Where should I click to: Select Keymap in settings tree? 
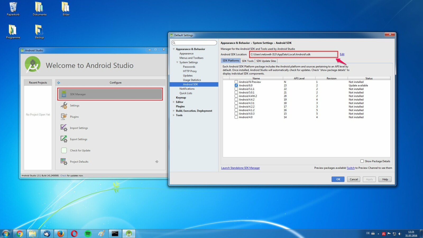(x=181, y=98)
